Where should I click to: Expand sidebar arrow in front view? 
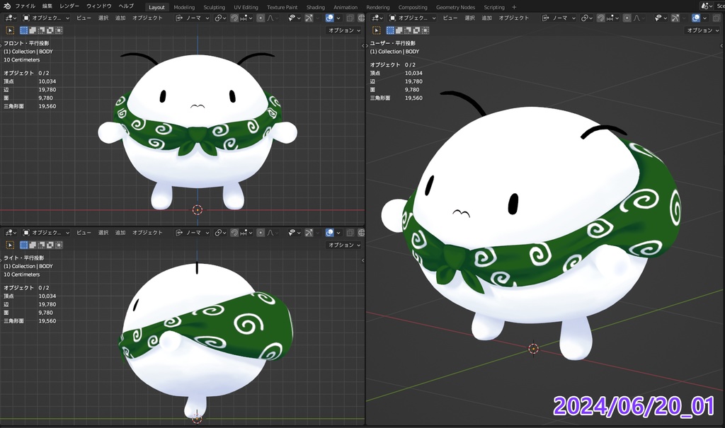(362, 45)
